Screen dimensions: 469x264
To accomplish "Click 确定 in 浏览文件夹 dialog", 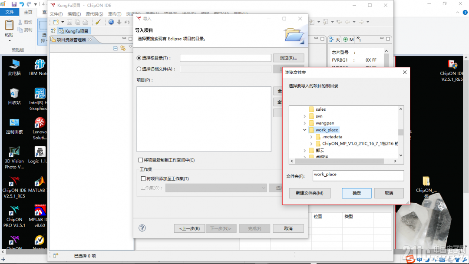I will click(357, 193).
